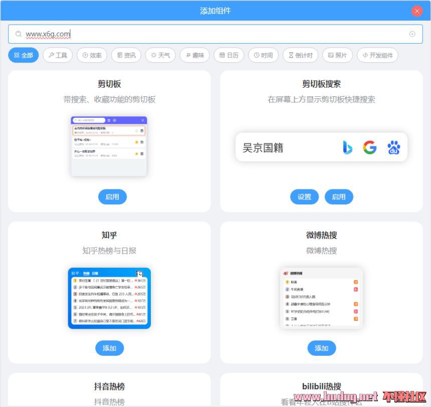This screenshot has width=431, height=407.
Task: Click the 吴京国籍 search bar preview
Action: point(321,147)
